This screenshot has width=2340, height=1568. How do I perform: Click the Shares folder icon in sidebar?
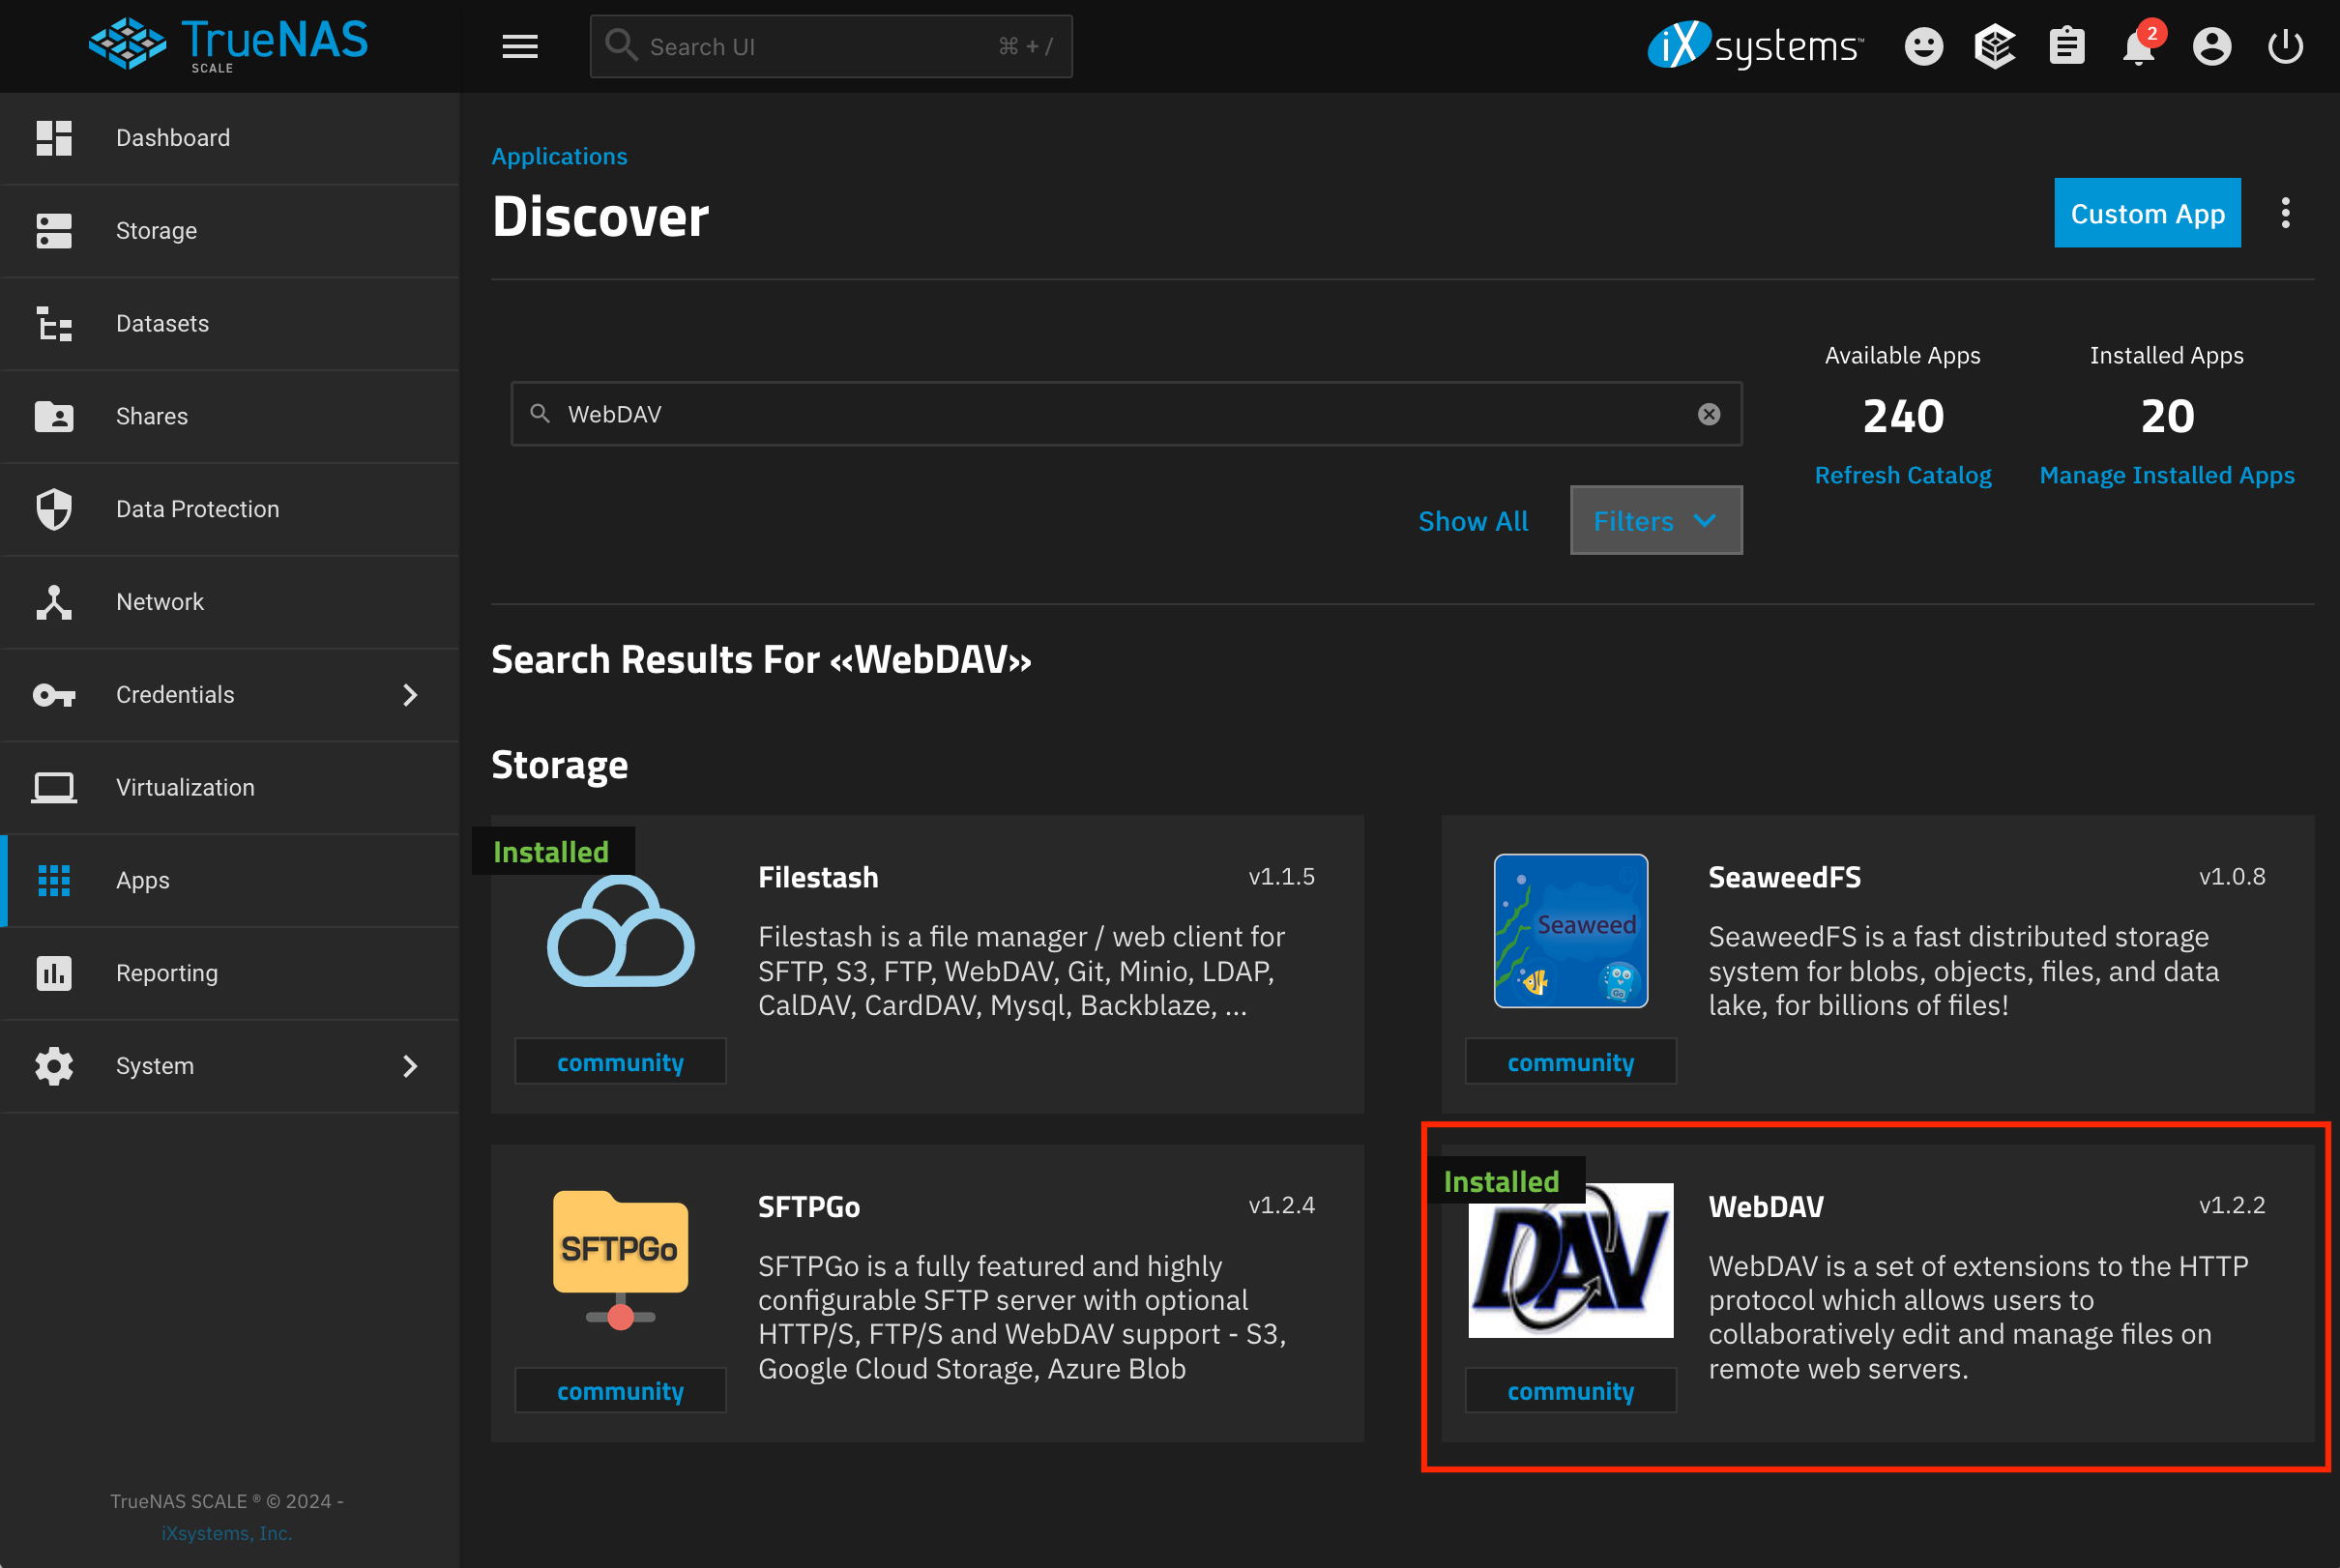point(54,416)
